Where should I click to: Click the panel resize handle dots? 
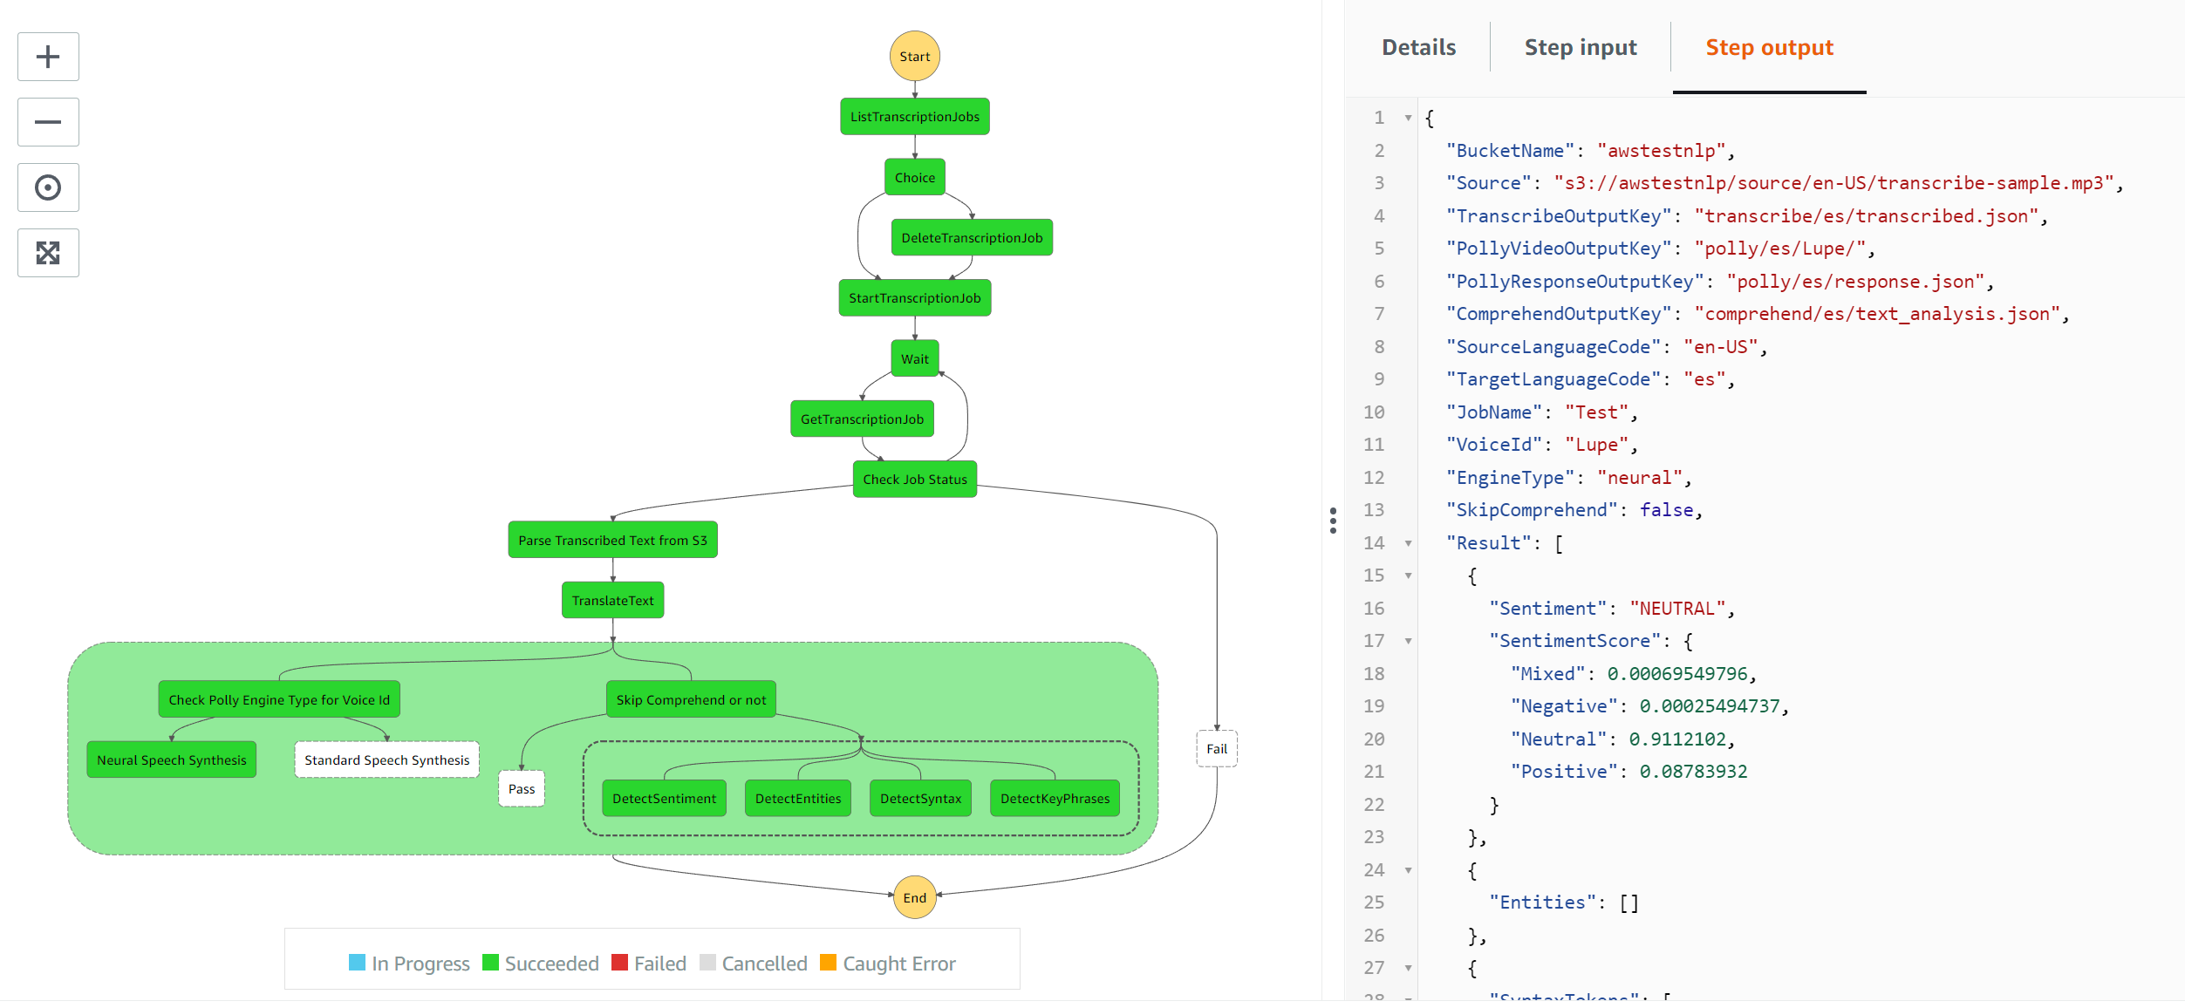click(1332, 521)
